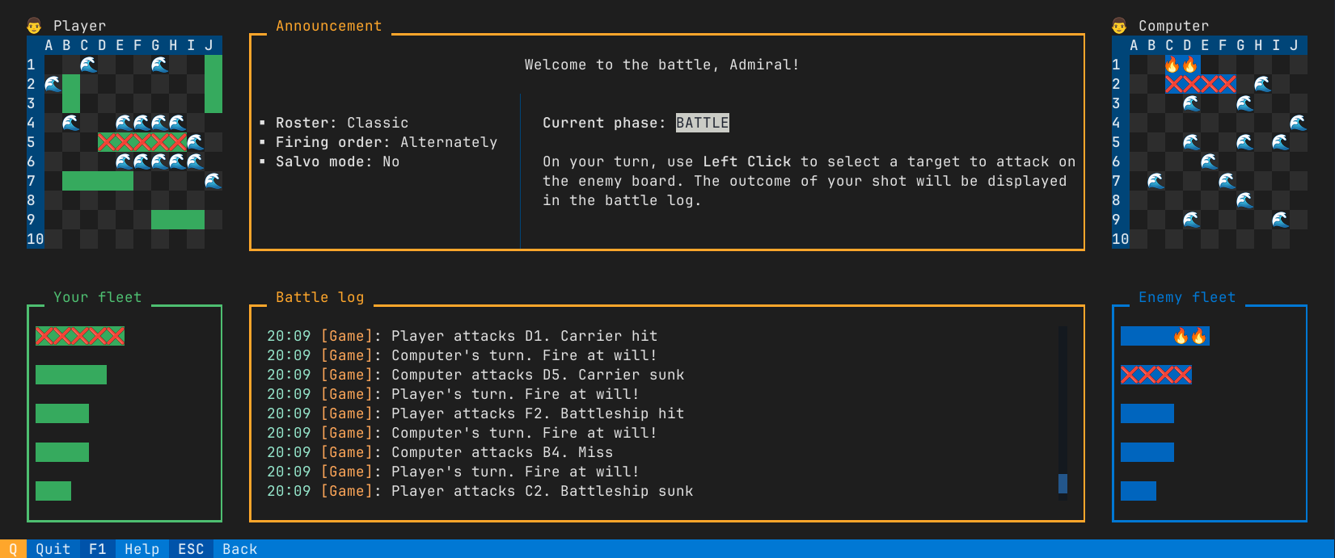Select the sunk battleship in Enemy fleet

1155,375
